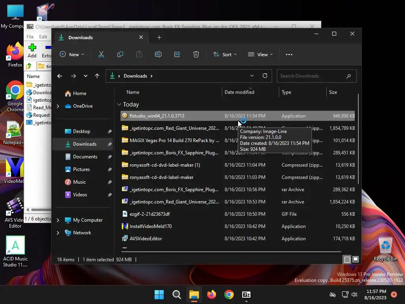405x304 pixels.
Task: Open recent locations dropdown chevron
Action: (x=85, y=76)
